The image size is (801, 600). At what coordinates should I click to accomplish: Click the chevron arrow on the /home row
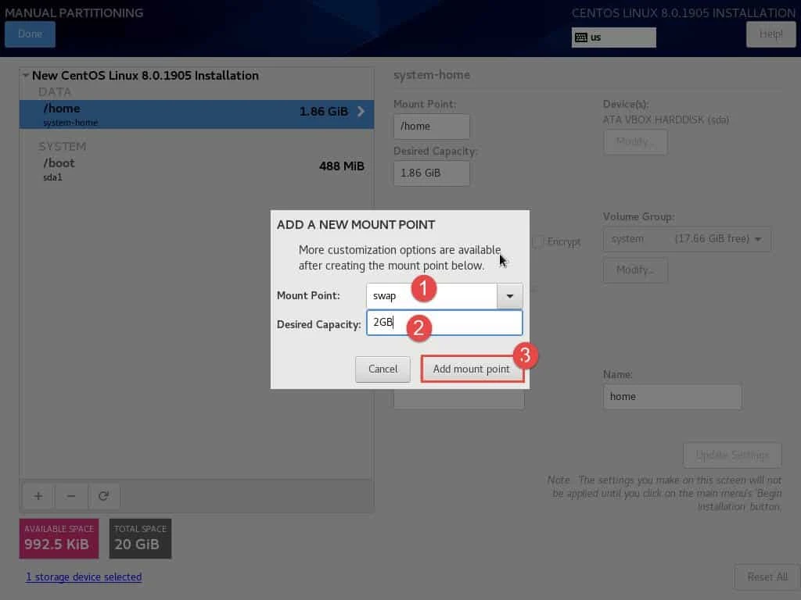[x=361, y=112]
